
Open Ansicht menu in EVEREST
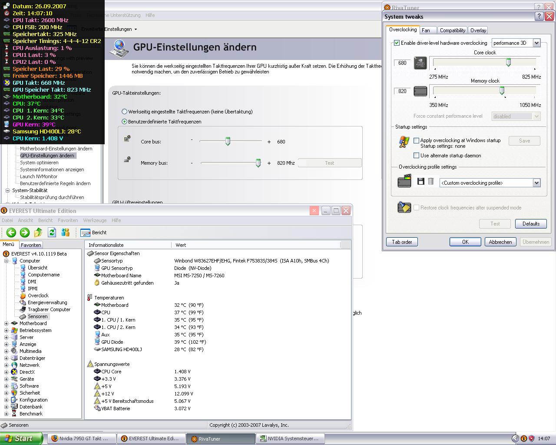point(26,220)
